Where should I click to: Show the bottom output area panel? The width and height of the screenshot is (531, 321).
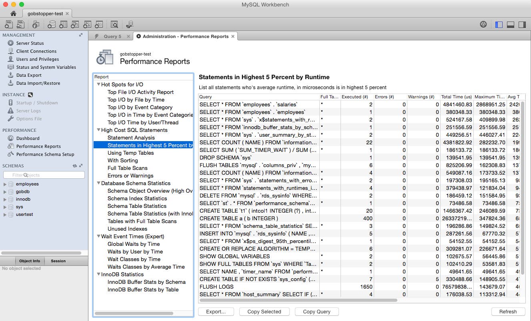coord(511,24)
